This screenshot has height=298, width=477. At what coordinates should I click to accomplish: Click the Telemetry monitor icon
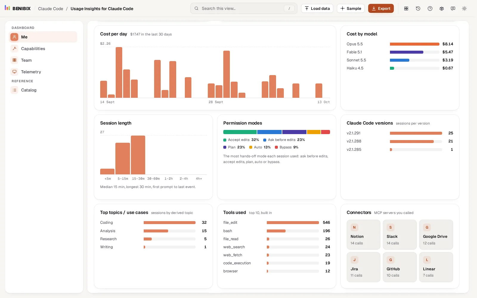tap(14, 72)
